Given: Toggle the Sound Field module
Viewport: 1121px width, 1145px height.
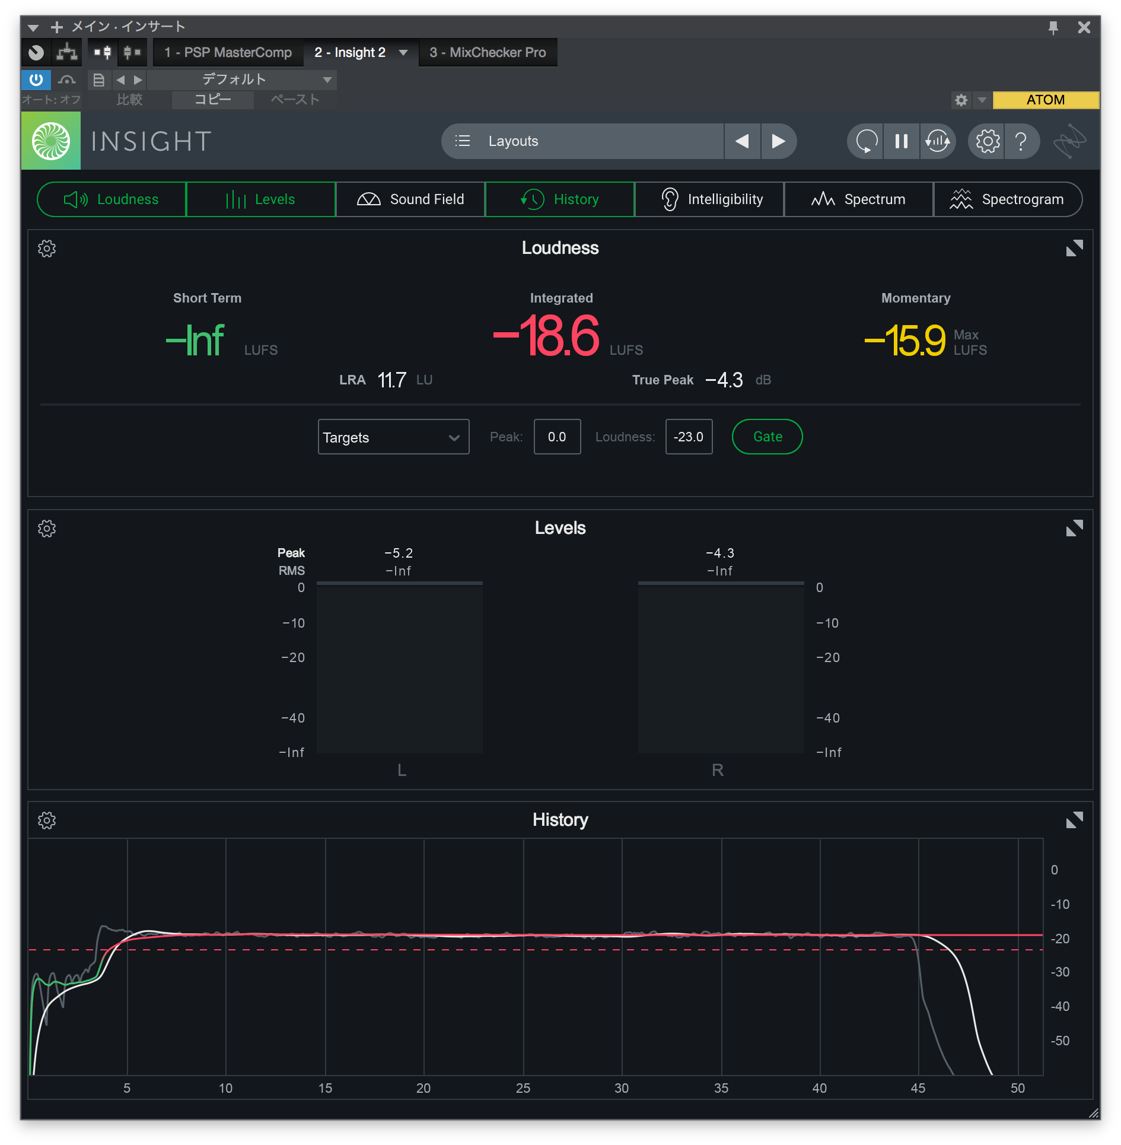Looking at the screenshot, I should [x=410, y=199].
